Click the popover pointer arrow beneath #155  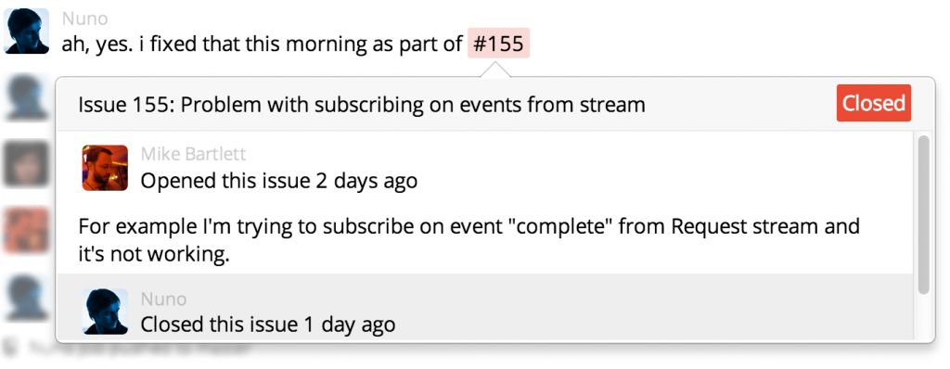[x=495, y=70]
